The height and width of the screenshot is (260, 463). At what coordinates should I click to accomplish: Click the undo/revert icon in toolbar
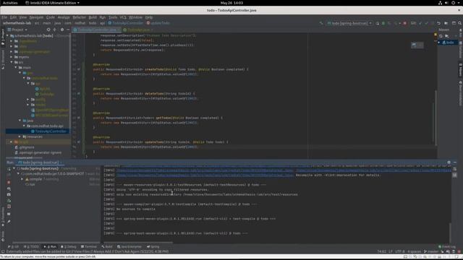[439, 23]
